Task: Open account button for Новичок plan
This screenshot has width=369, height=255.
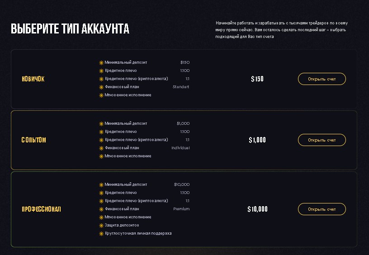Action: click(x=322, y=79)
